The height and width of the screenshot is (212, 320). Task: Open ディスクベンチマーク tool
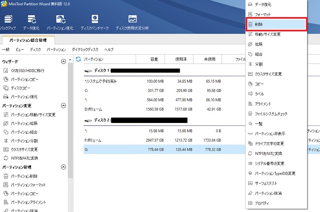tap(95, 23)
